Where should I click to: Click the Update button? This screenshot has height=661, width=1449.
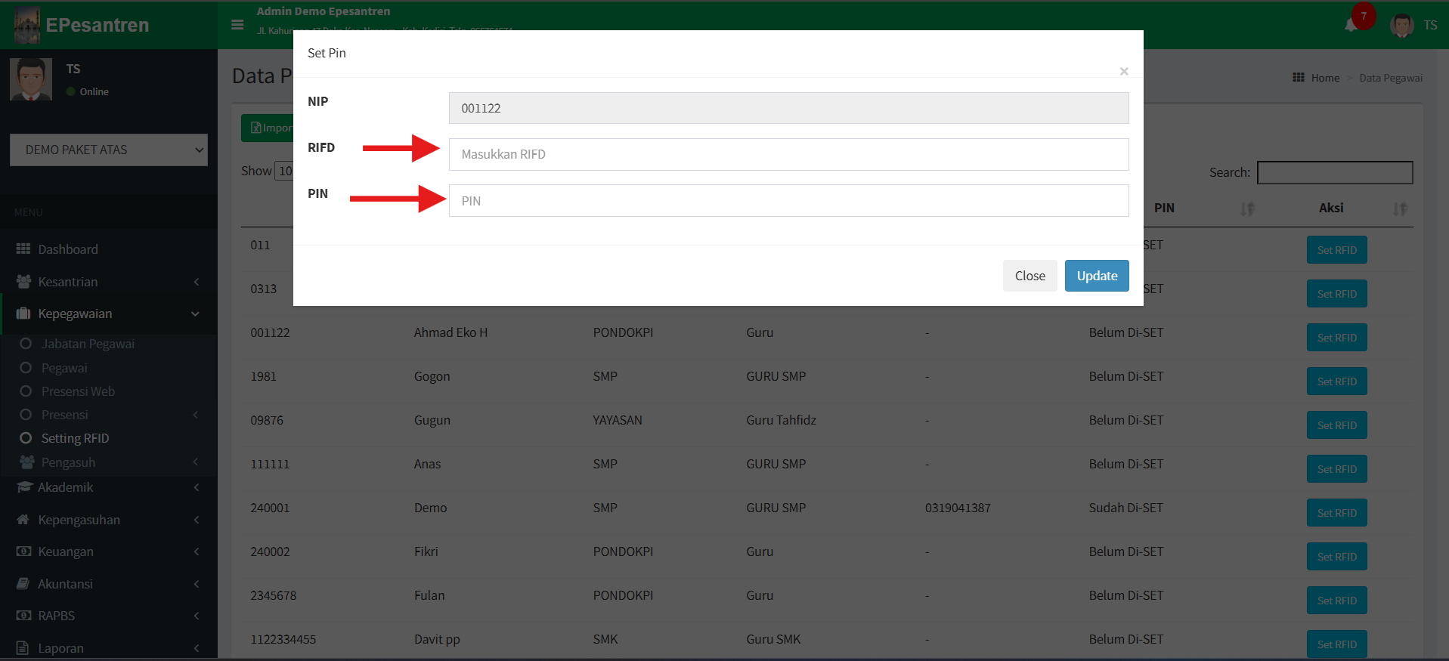tap(1096, 276)
